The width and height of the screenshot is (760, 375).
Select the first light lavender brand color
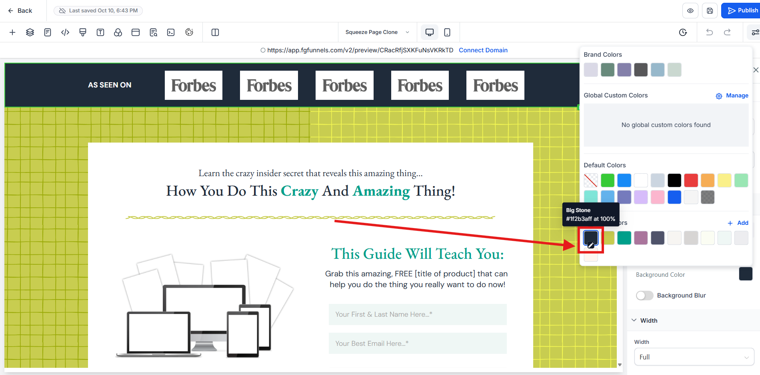pos(591,70)
